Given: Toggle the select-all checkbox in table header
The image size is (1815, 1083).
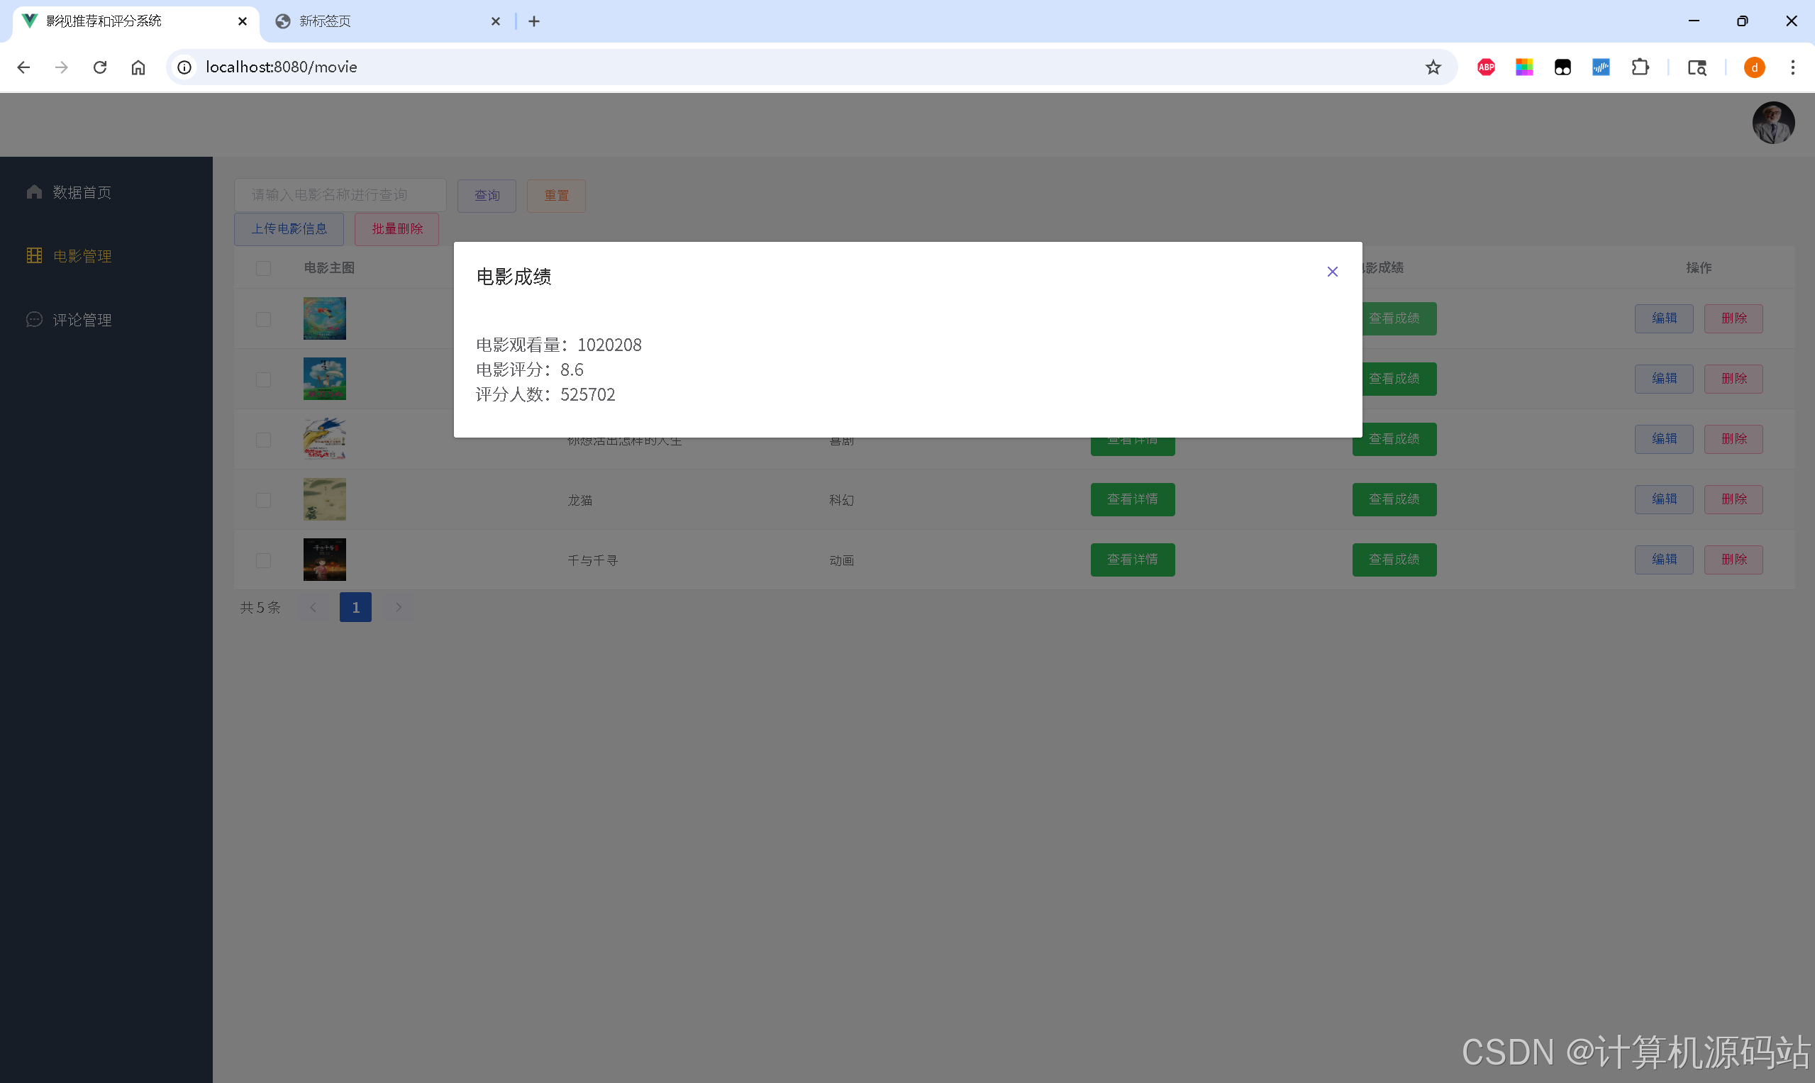Looking at the screenshot, I should (263, 268).
